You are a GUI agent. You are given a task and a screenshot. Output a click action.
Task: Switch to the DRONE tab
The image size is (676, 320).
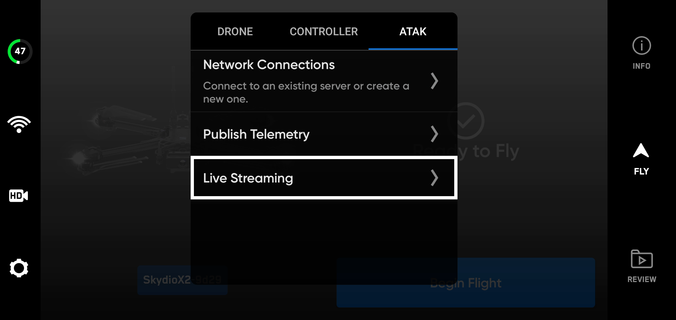235,31
